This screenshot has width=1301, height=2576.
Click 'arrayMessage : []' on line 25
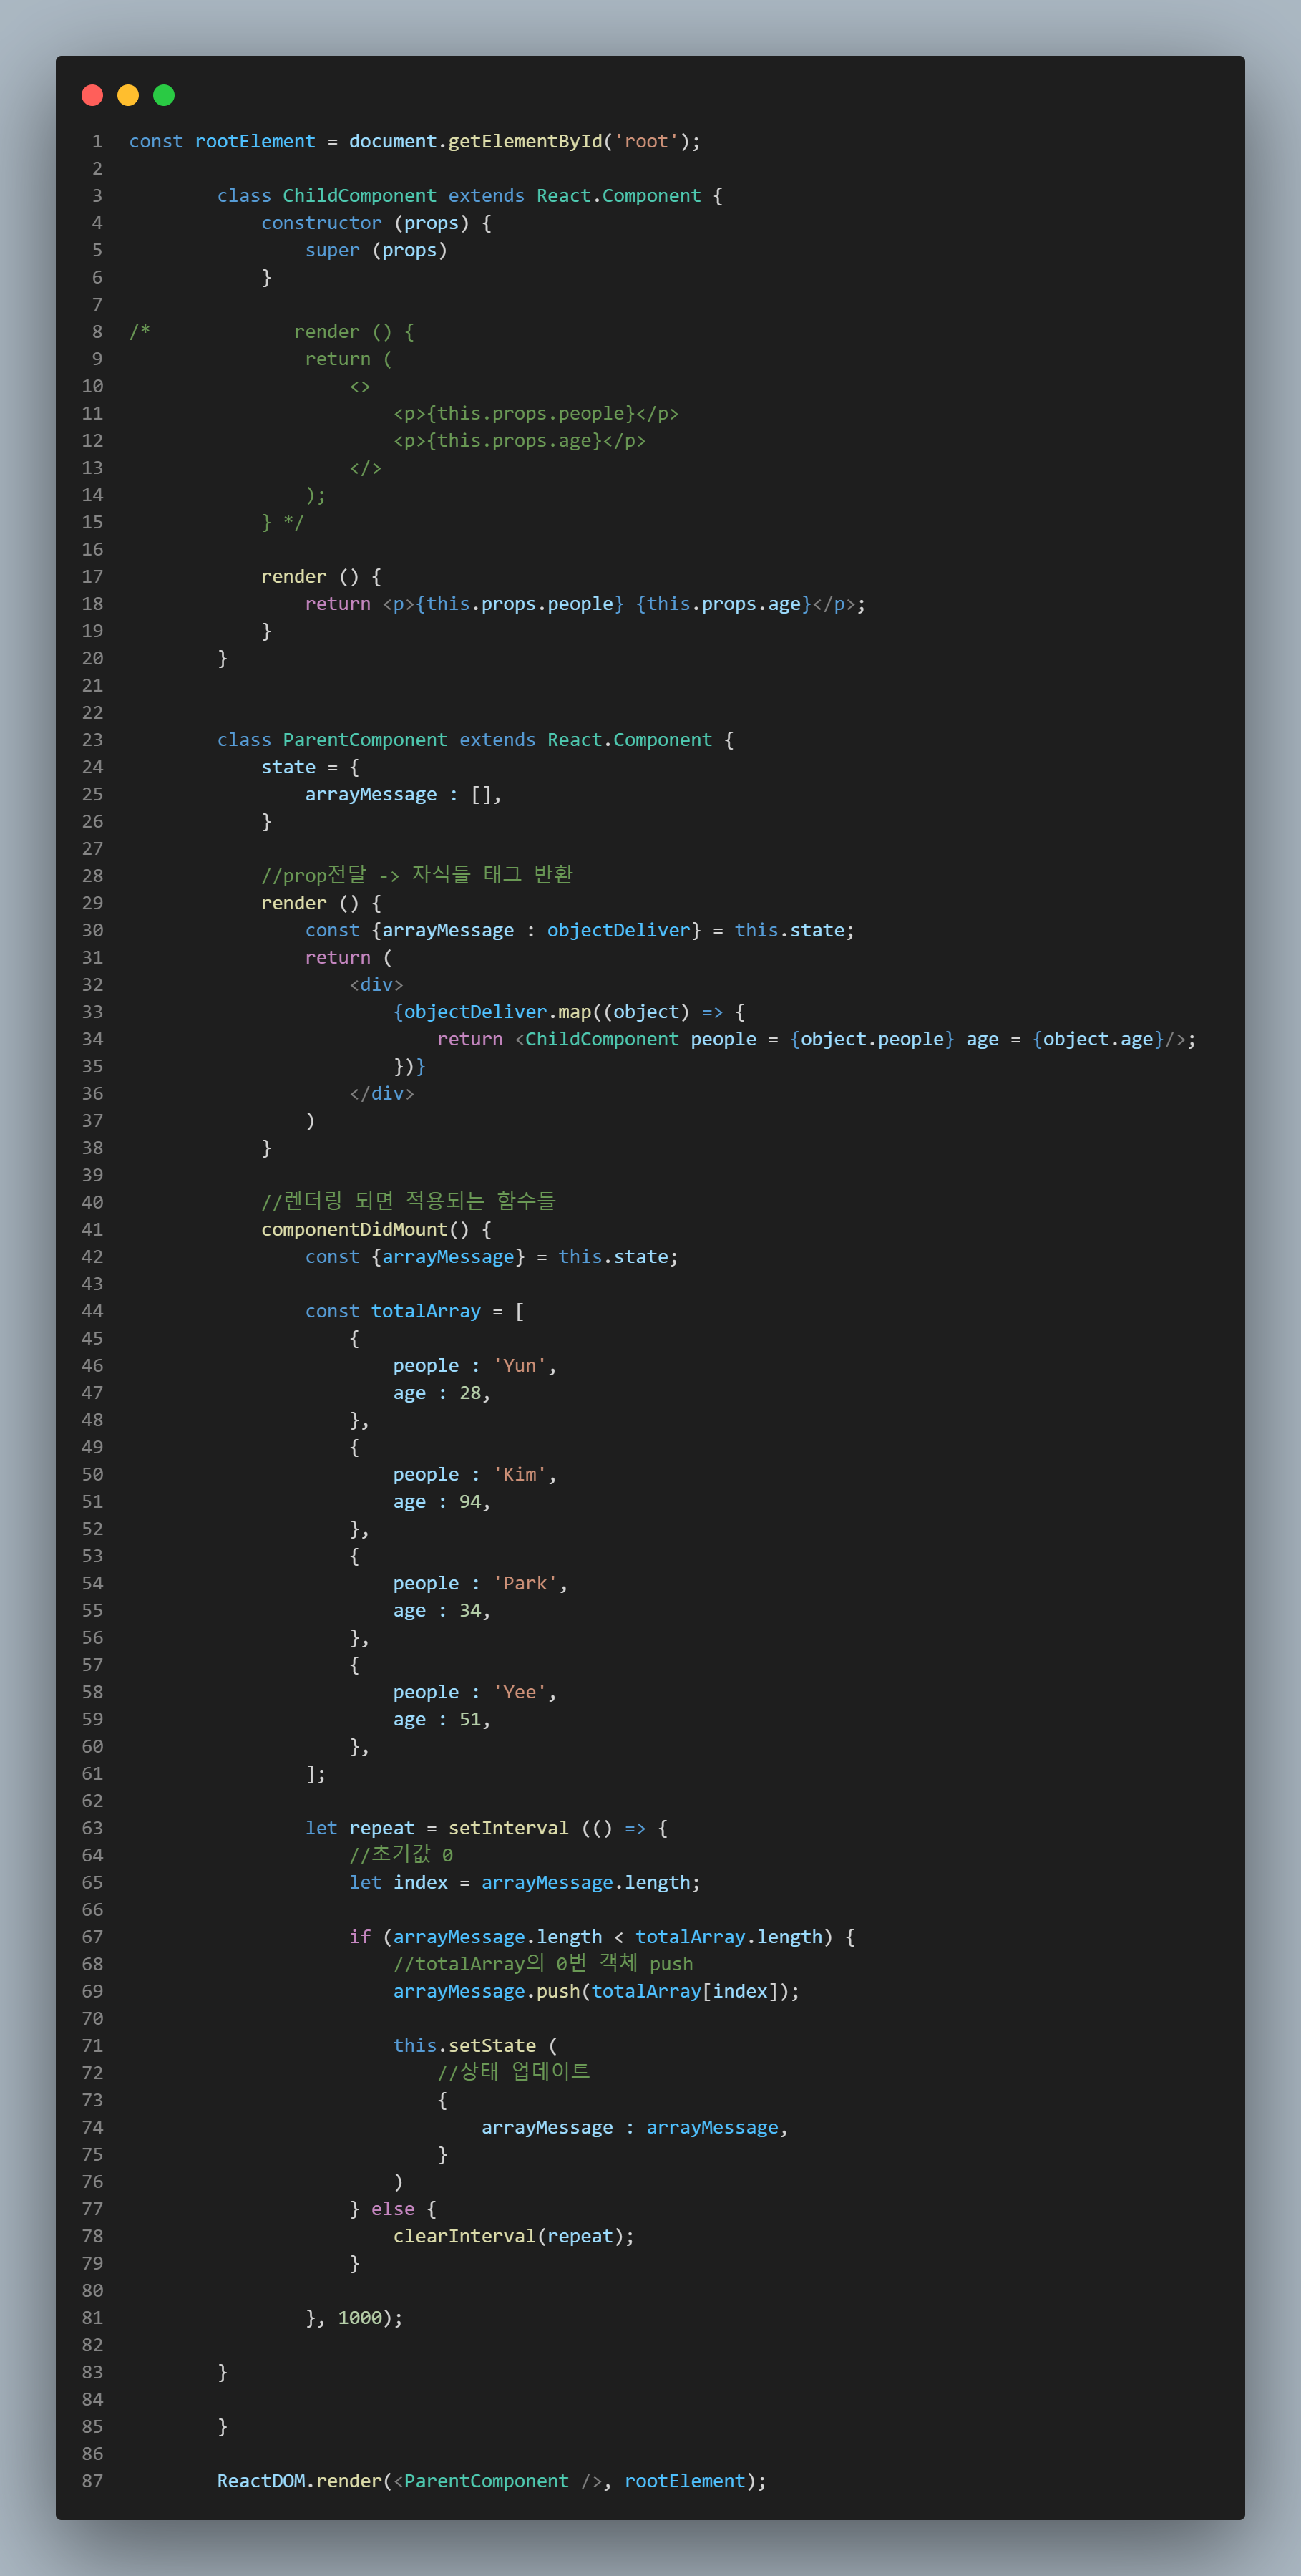pos(398,794)
